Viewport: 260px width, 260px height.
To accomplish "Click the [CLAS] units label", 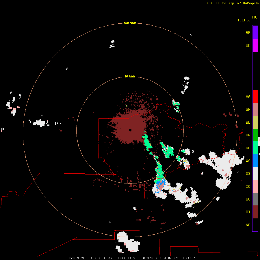I will click(244, 20).
